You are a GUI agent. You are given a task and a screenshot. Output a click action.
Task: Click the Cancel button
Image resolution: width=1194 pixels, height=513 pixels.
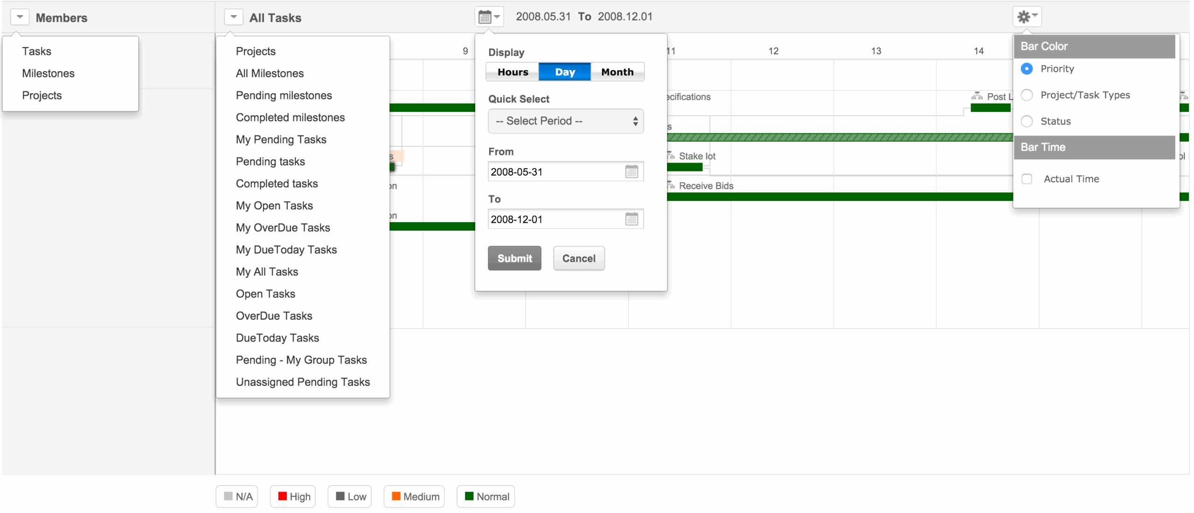(x=578, y=258)
